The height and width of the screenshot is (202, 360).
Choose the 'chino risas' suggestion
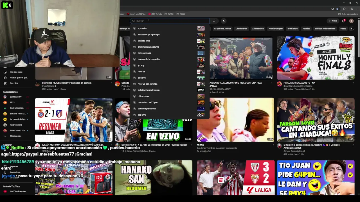170,96
